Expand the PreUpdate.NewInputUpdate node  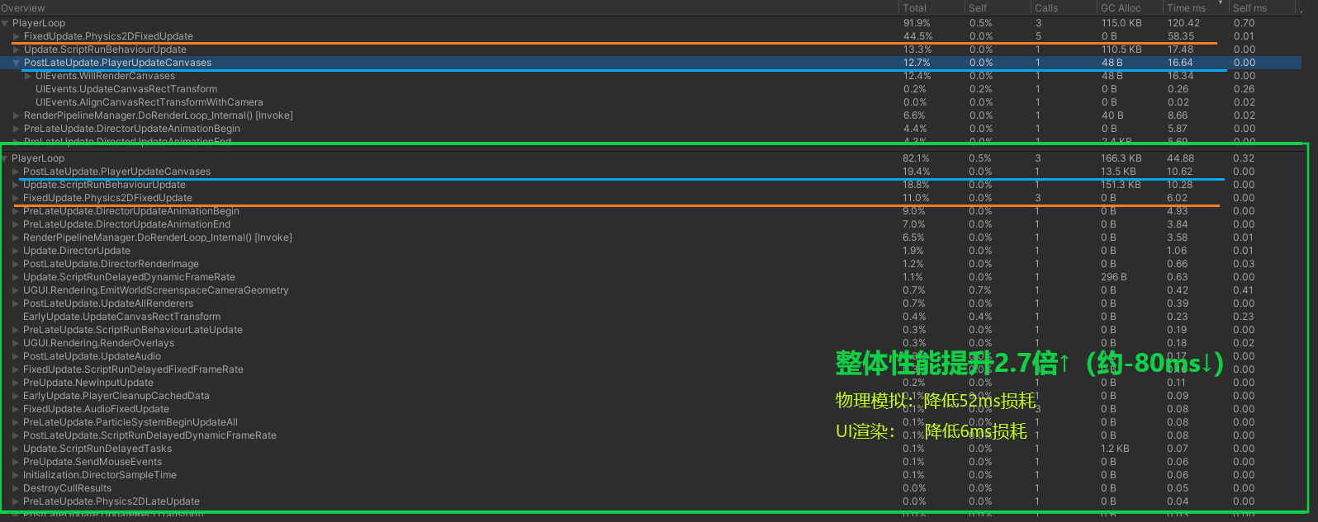point(16,383)
